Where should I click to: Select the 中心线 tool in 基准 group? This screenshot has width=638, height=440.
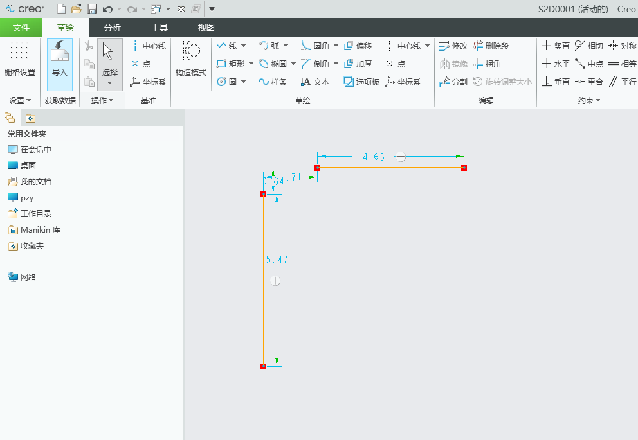click(x=149, y=46)
